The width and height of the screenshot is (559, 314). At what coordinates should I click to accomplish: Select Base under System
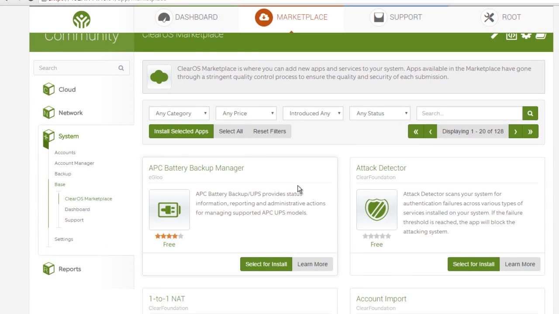60,184
